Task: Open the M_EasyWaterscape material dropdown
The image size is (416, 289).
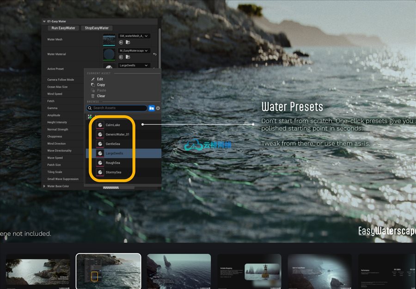Action: 134,50
